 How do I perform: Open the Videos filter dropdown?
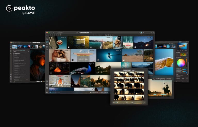click(x=114, y=35)
